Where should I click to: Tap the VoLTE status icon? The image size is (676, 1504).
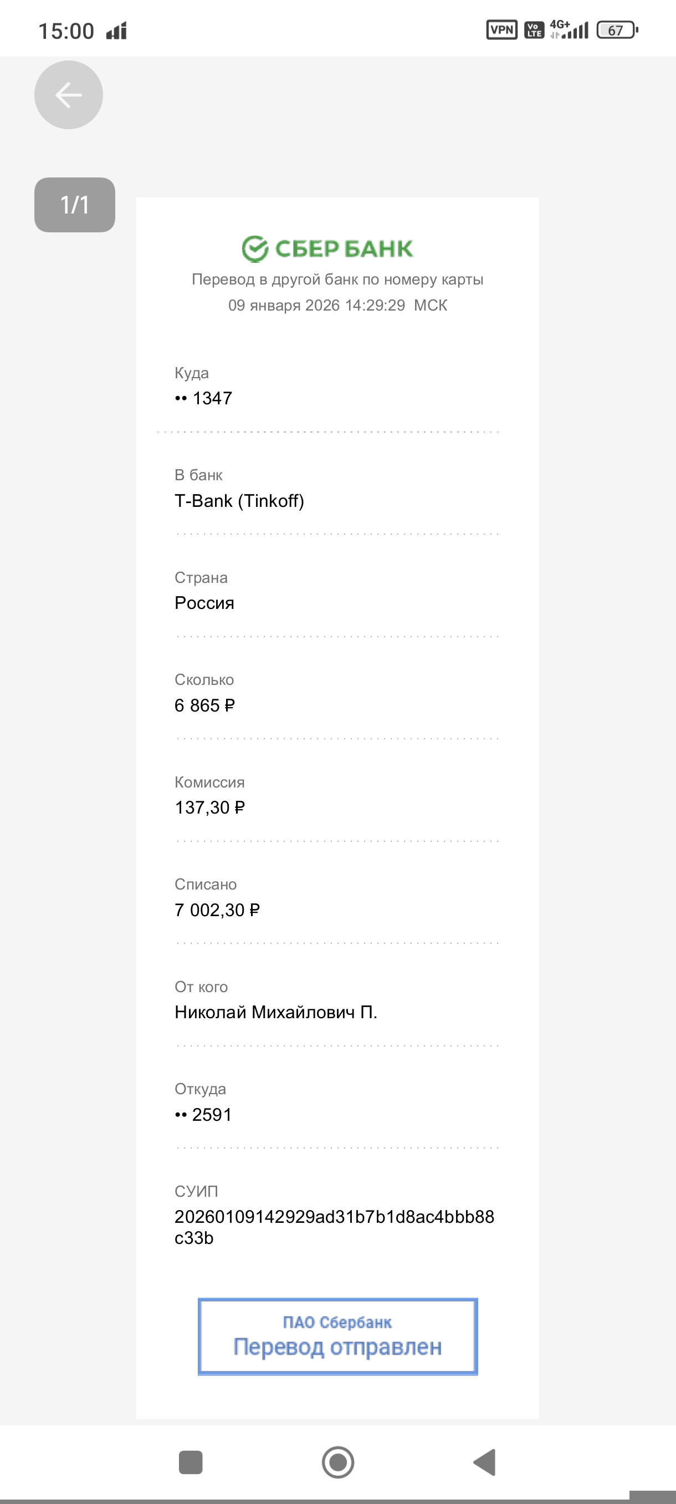534,30
